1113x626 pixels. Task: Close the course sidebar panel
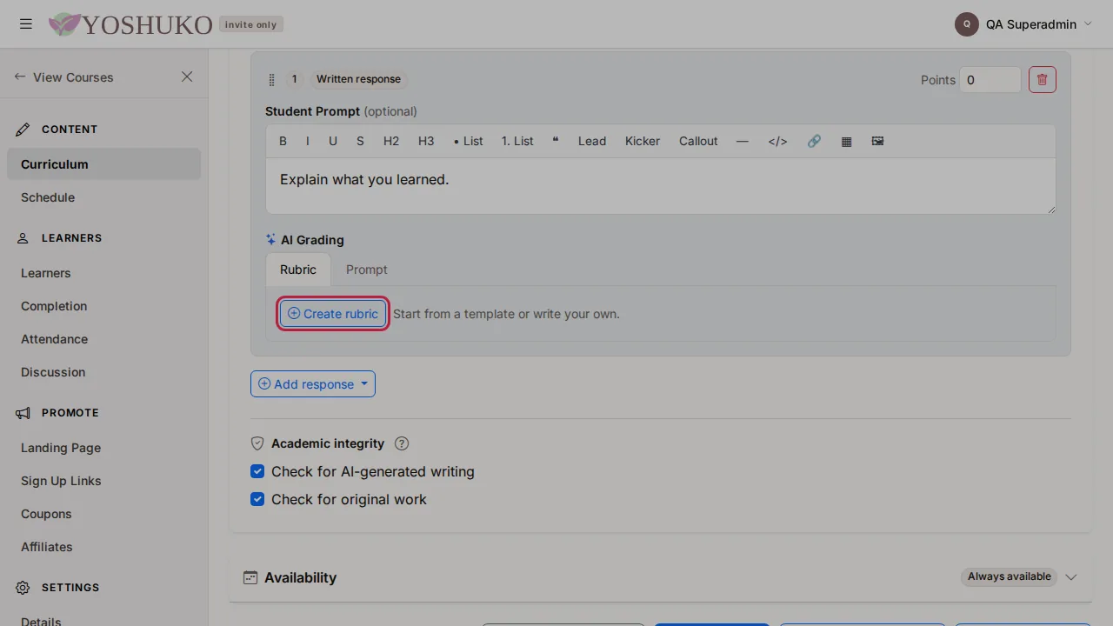pos(187,77)
